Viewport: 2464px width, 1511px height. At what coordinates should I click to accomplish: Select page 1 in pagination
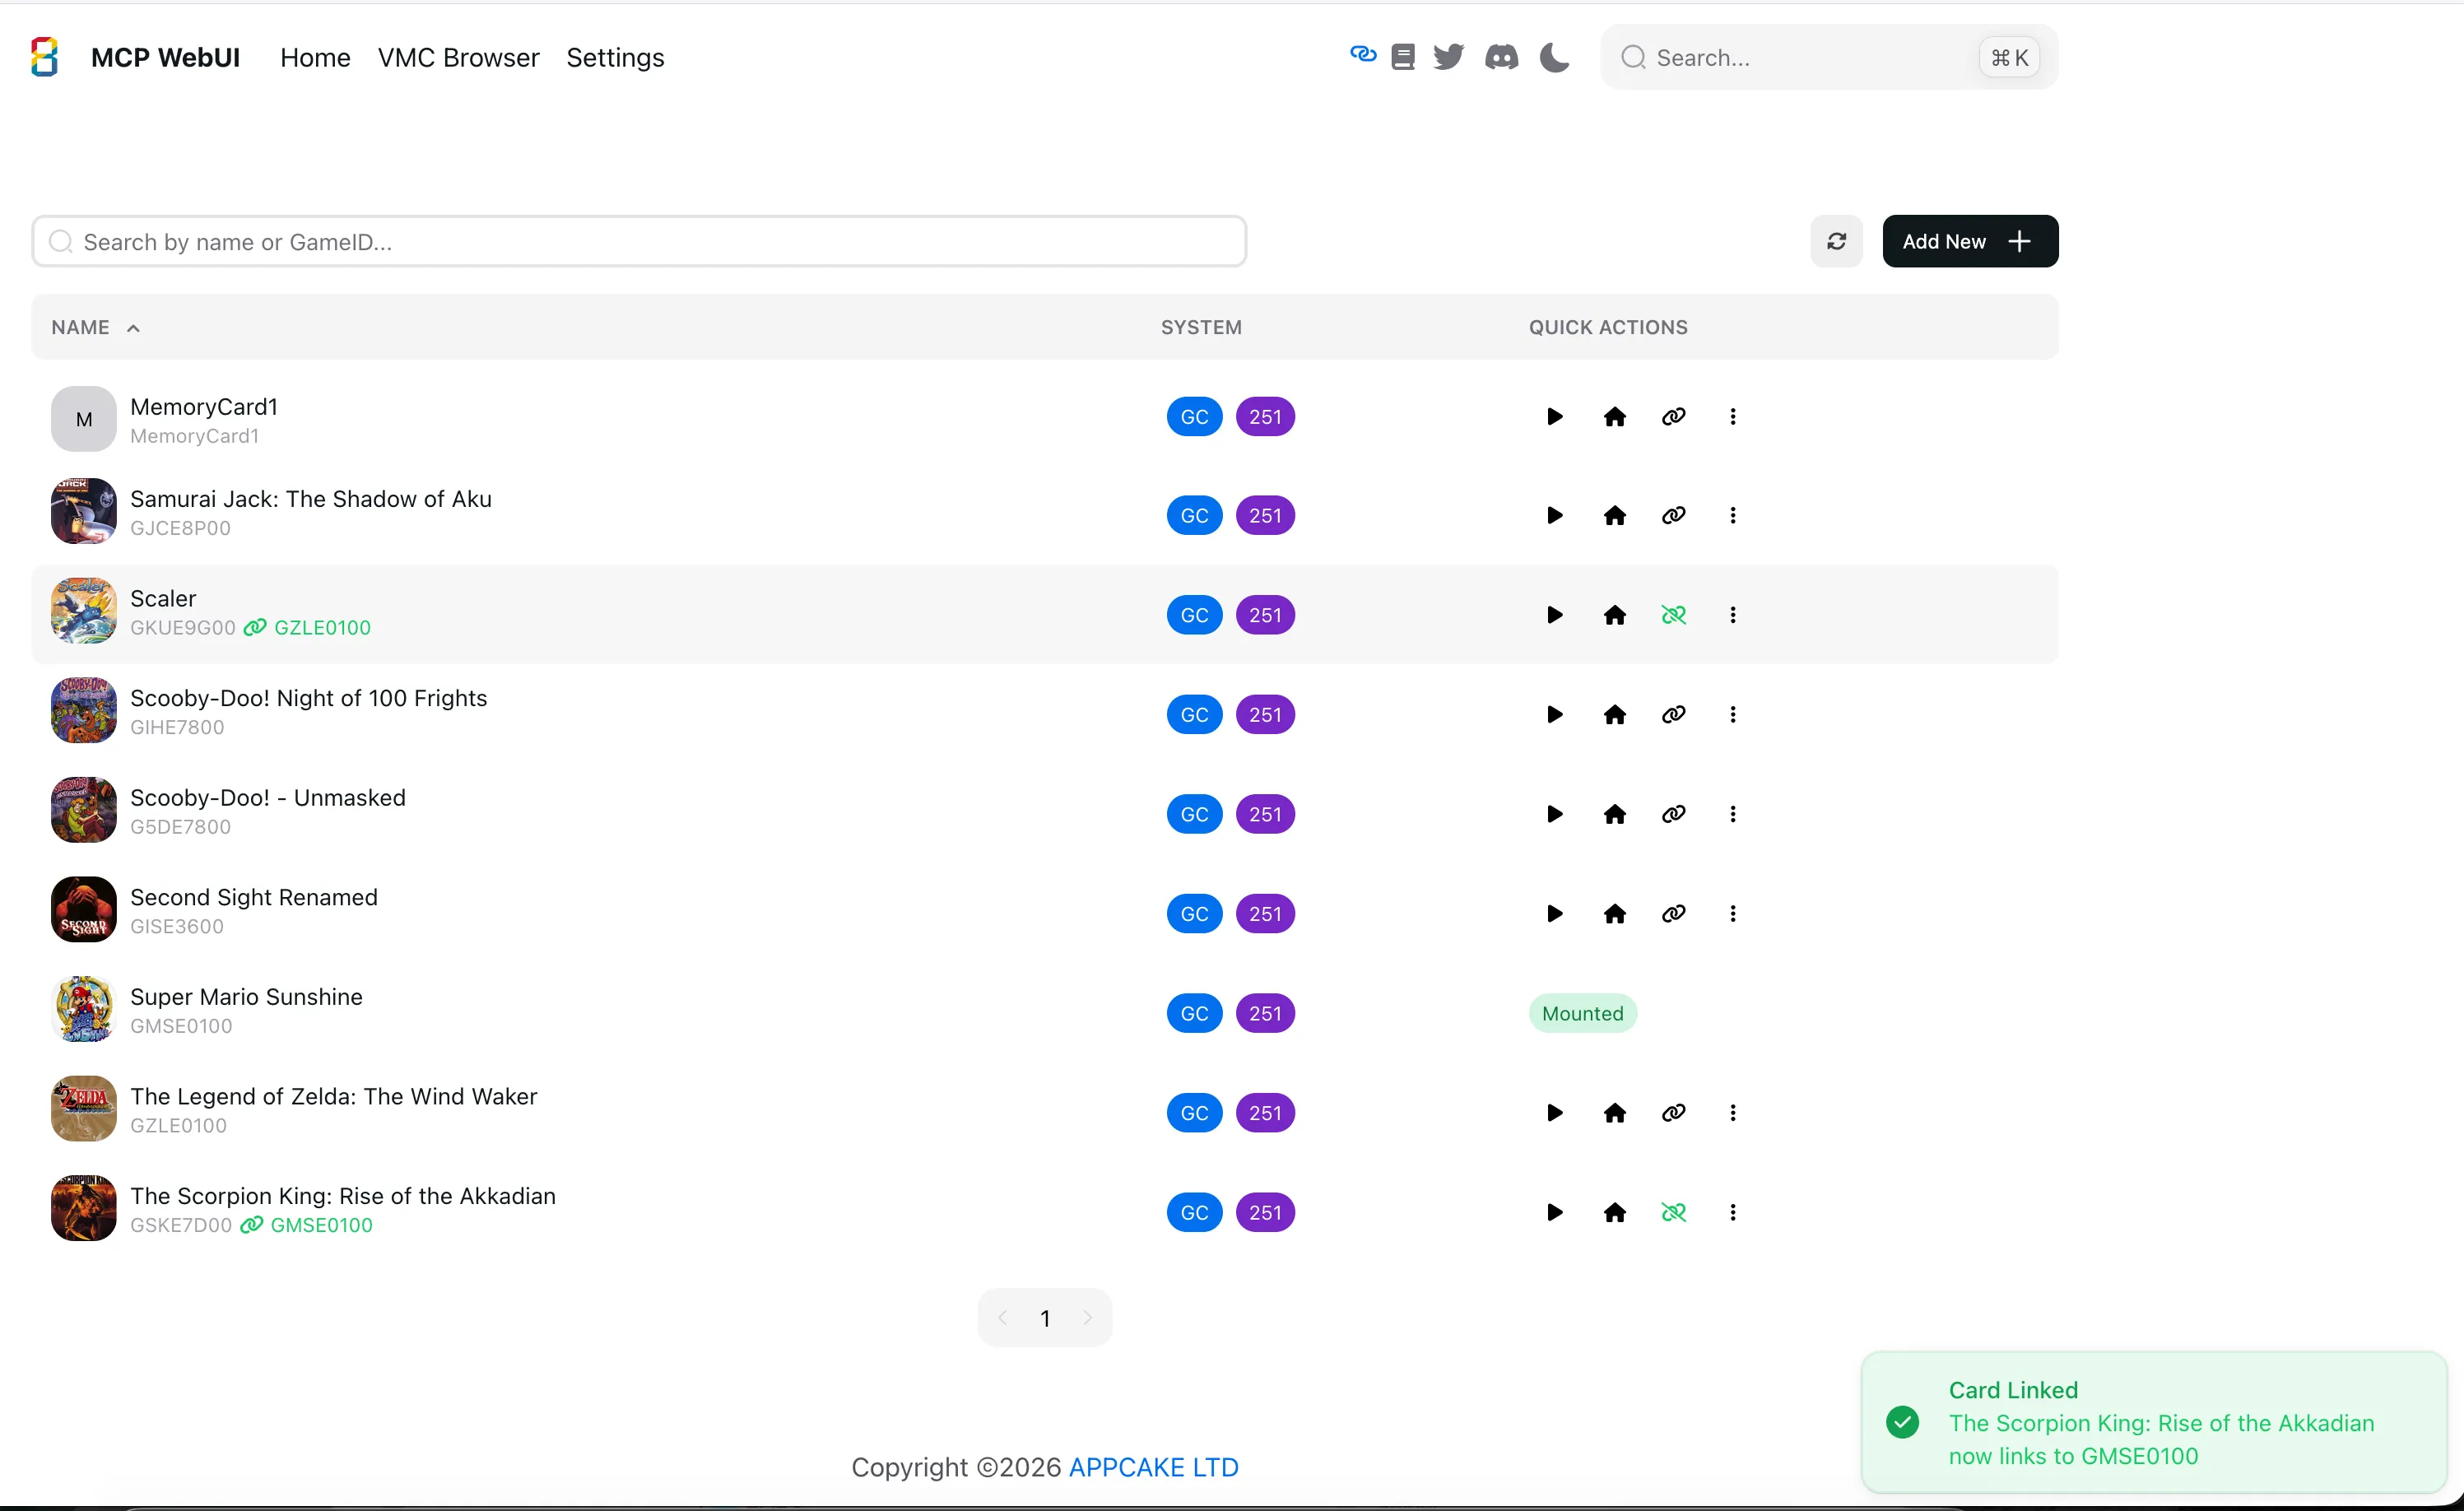[1044, 1317]
